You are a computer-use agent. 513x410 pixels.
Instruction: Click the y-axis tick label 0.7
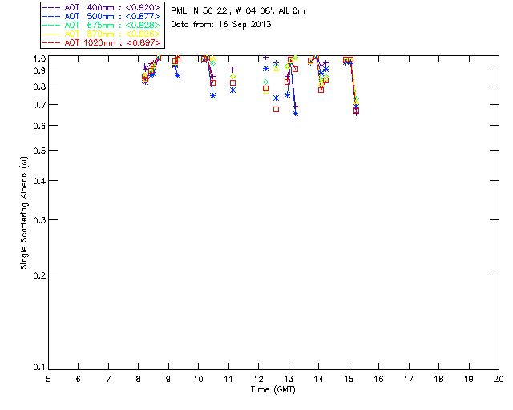pos(39,105)
